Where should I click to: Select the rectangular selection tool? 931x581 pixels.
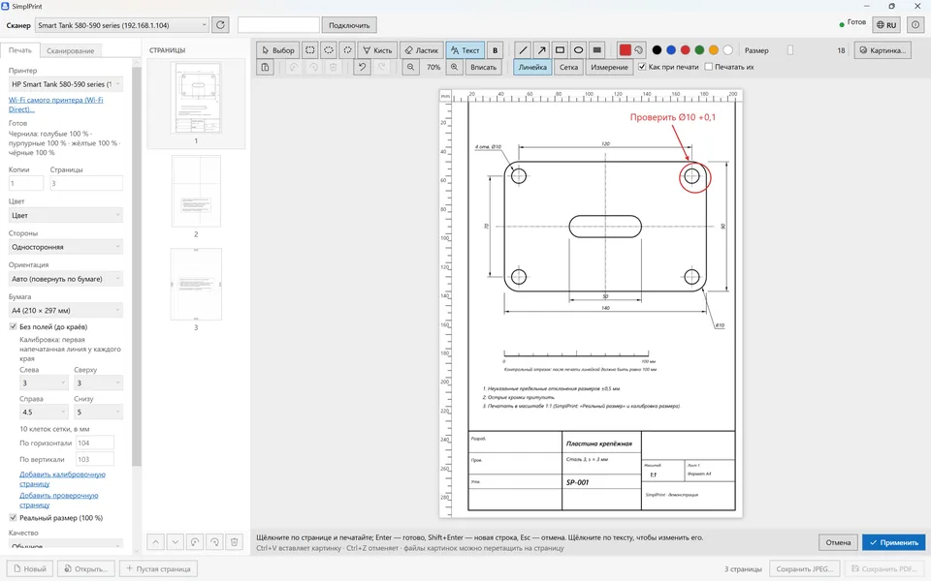pos(310,50)
